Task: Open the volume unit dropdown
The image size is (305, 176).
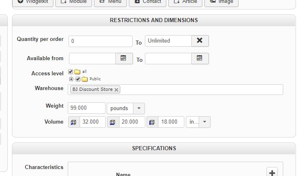Action: pyautogui.click(x=204, y=122)
